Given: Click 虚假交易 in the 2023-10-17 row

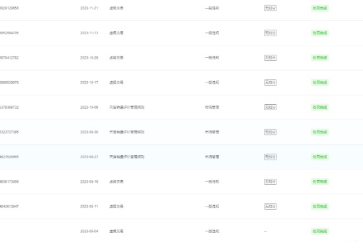Looking at the screenshot, I should click(x=116, y=82).
